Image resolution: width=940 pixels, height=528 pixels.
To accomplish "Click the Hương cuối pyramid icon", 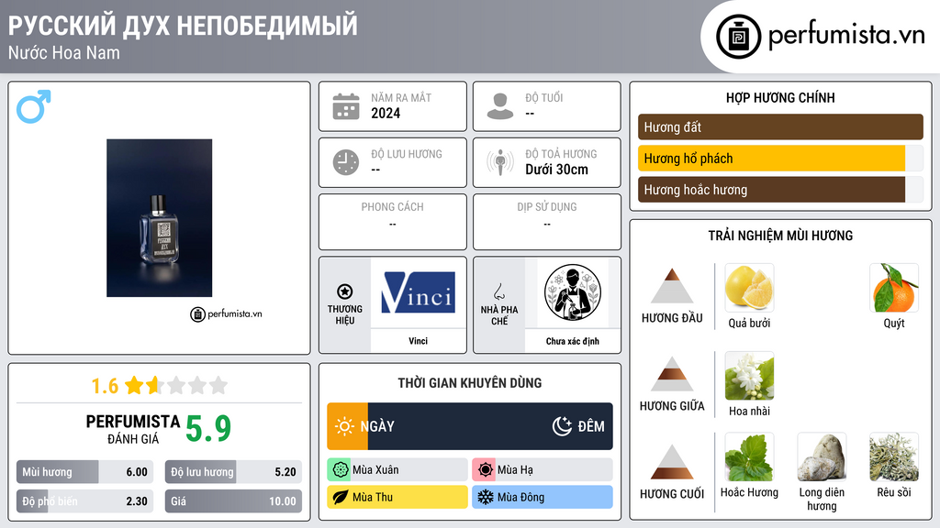I will click(x=672, y=462).
